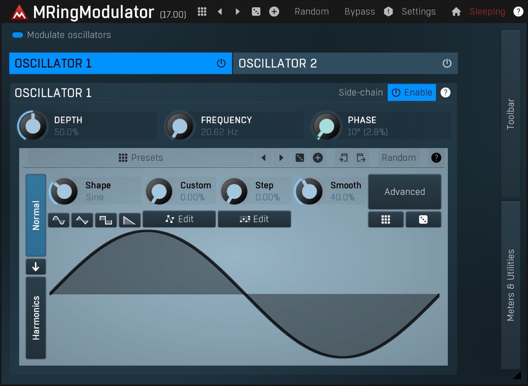The height and width of the screenshot is (386, 528).
Task: Open the Settings menu
Action: tap(418, 12)
